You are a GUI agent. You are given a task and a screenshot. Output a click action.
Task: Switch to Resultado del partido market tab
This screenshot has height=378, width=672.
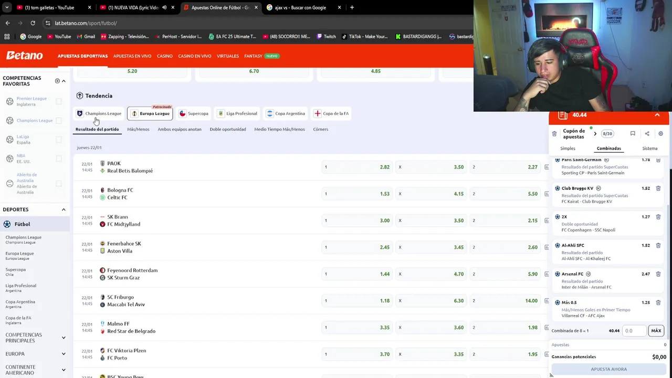pos(97,129)
